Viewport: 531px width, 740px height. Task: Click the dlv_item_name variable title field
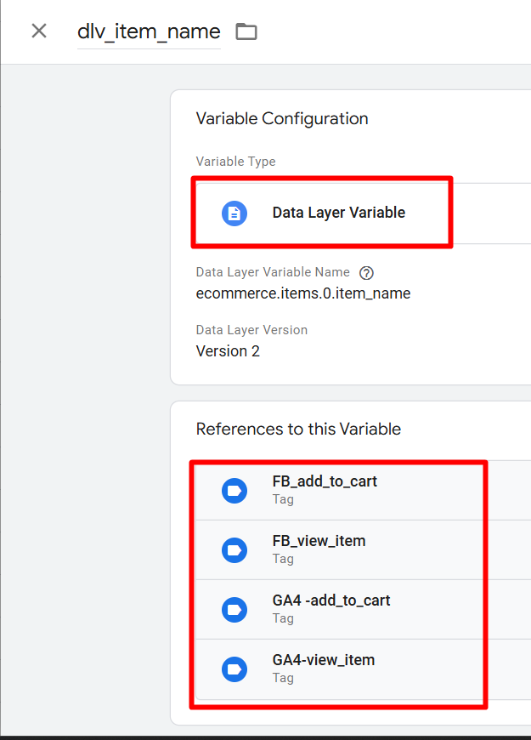pyautogui.click(x=149, y=32)
